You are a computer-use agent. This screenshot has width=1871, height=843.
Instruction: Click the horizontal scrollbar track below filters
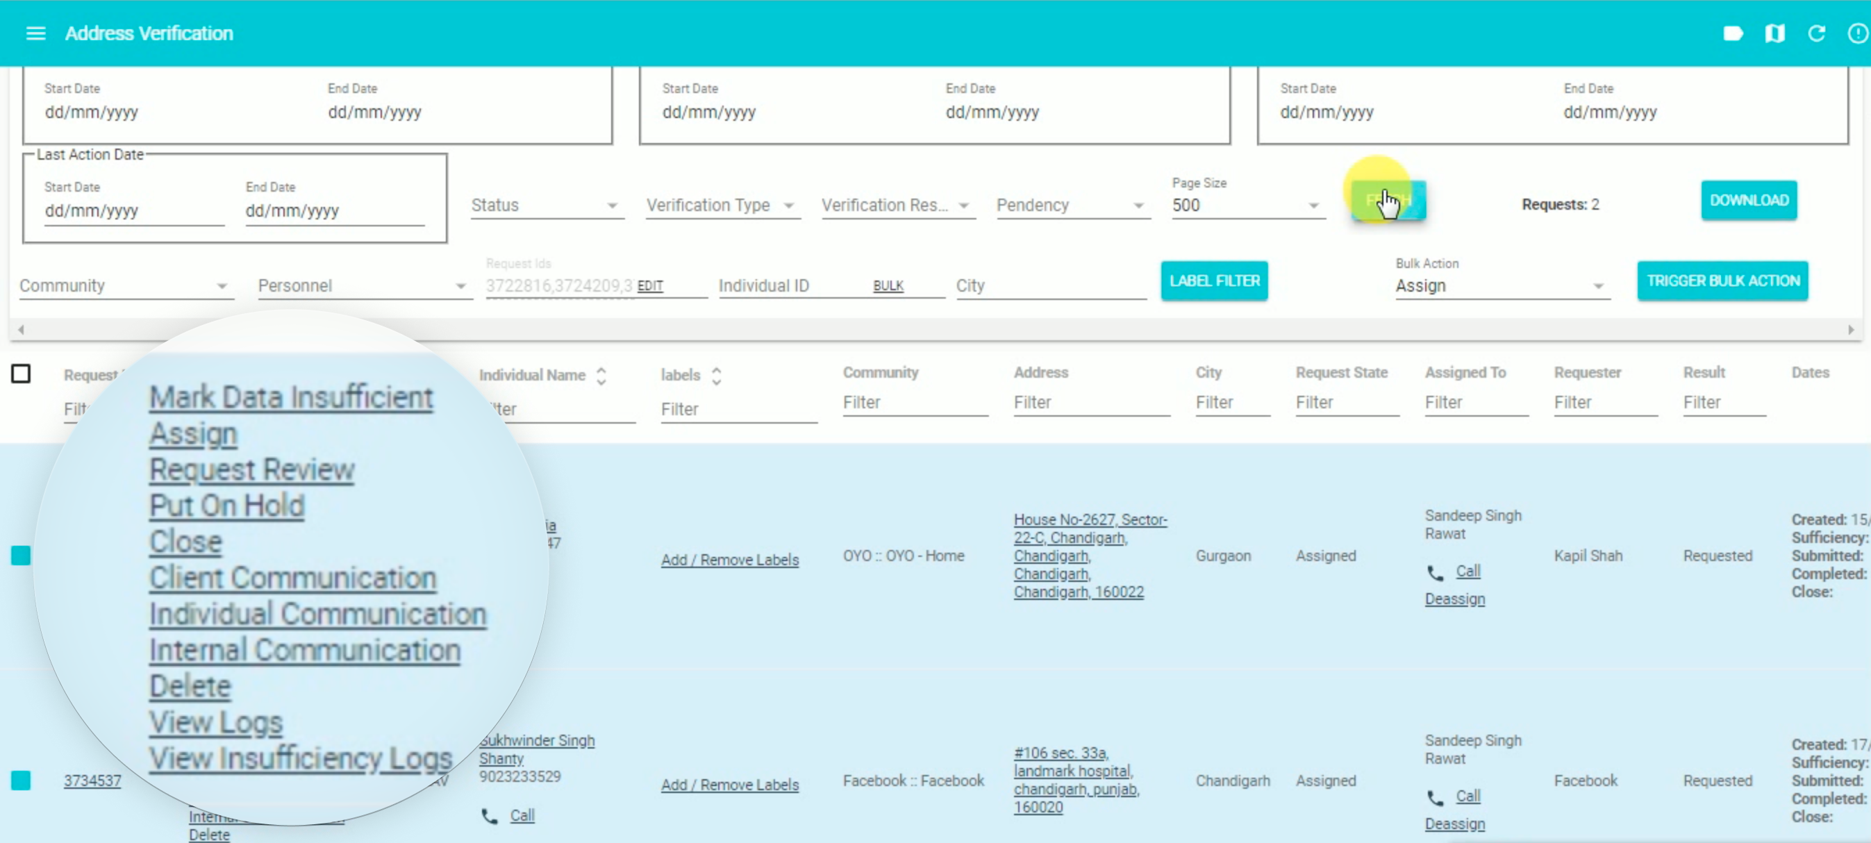pyautogui.click(x=935, y=329)
